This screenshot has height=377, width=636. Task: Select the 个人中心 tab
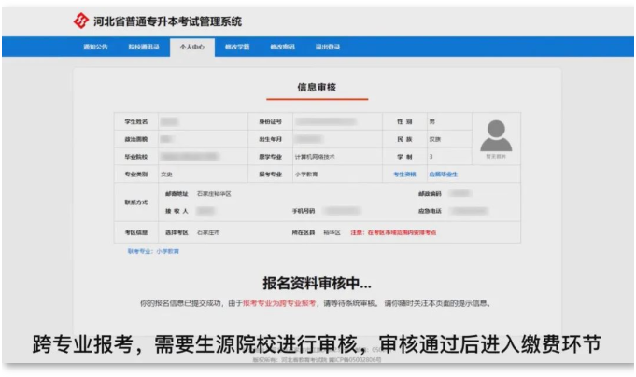pyautogui.click(x=191, y=47)
